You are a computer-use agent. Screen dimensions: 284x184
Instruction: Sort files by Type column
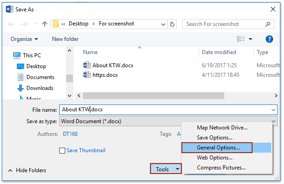(262, 52)
